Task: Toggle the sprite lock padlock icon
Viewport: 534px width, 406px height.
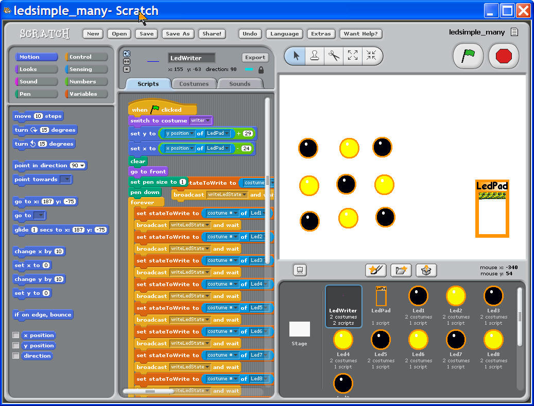Action: click(261, 70)
